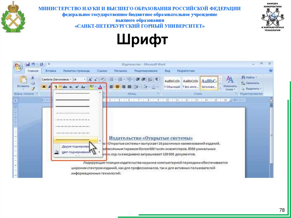Toggle show paragraph marks ¶

[x=157, y=80]
